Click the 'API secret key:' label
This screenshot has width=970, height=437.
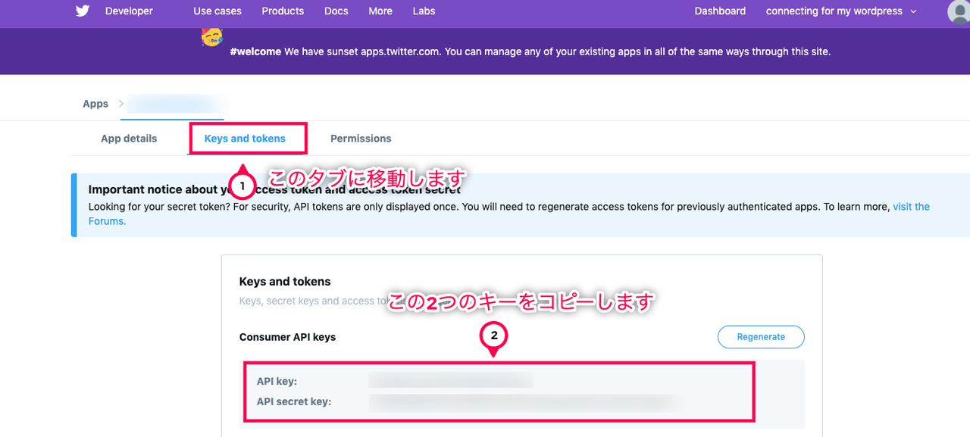point(294,401)
